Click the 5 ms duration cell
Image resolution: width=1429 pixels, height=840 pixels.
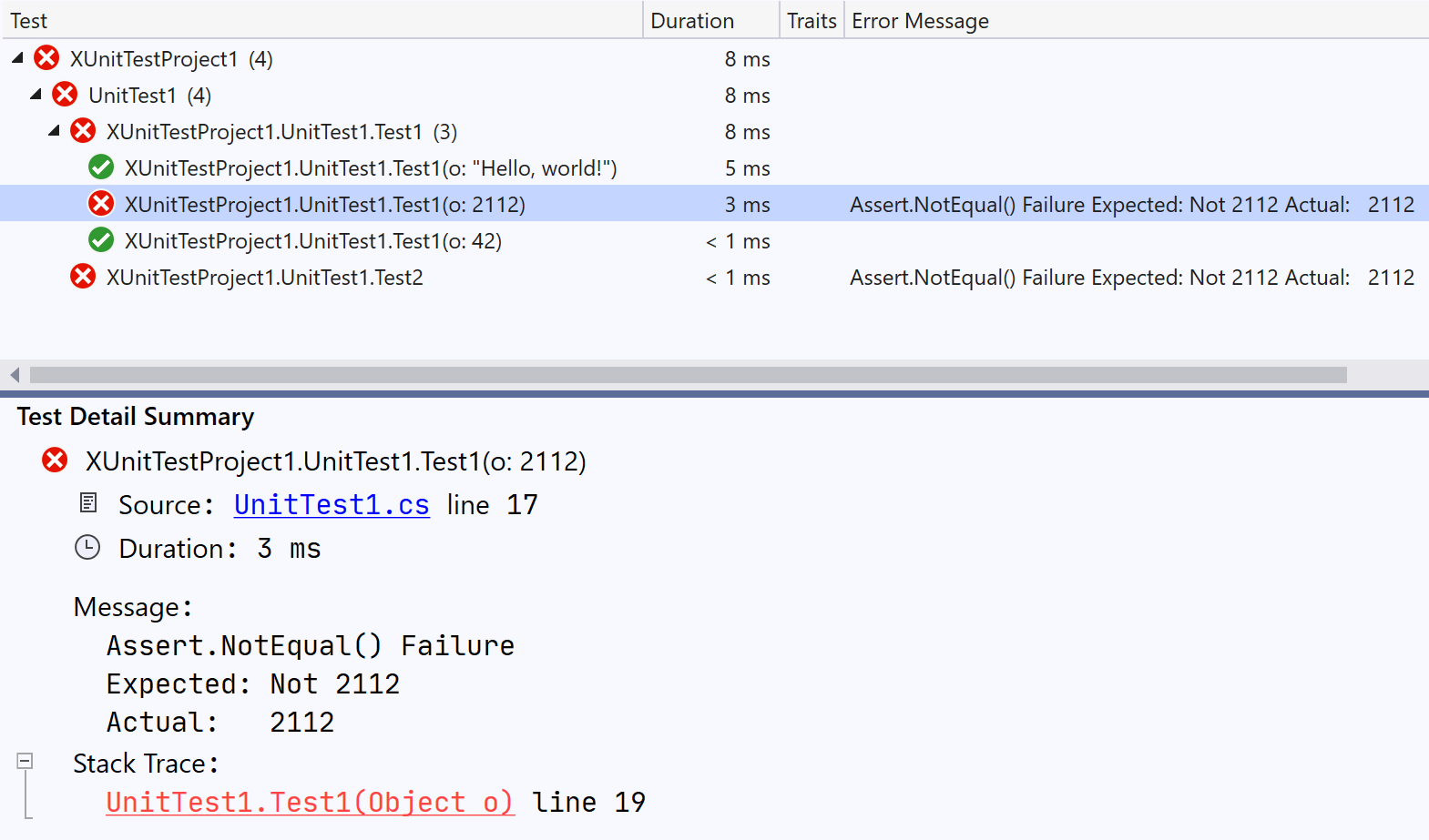click(747, 168)
